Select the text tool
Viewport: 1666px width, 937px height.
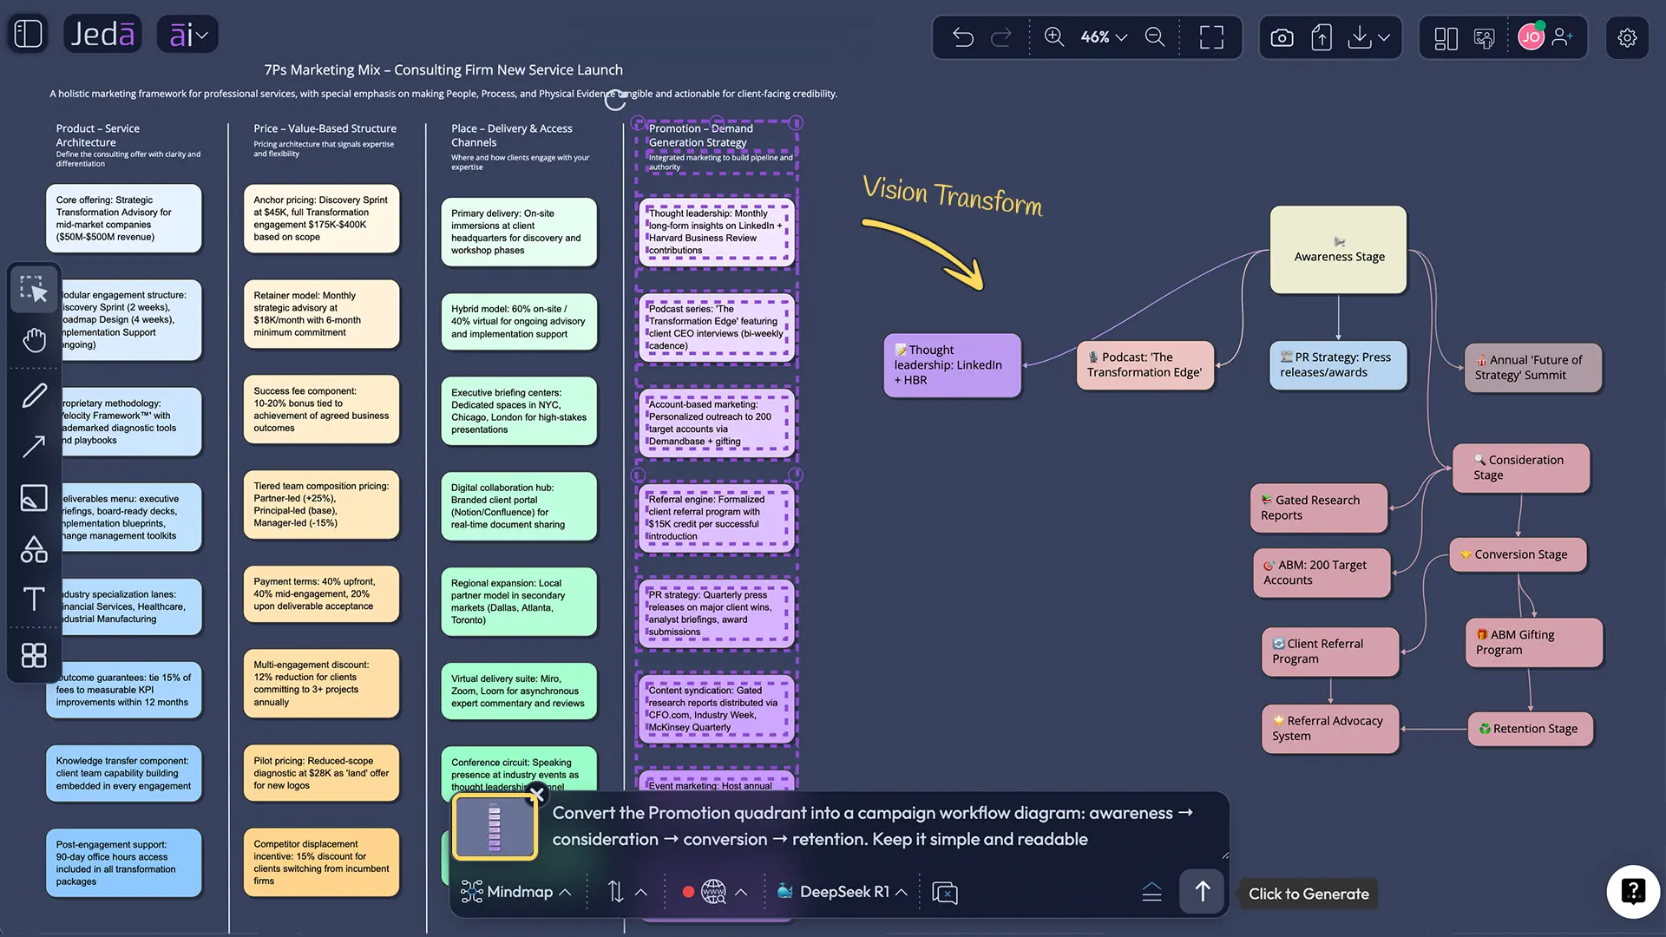[34, 599]
